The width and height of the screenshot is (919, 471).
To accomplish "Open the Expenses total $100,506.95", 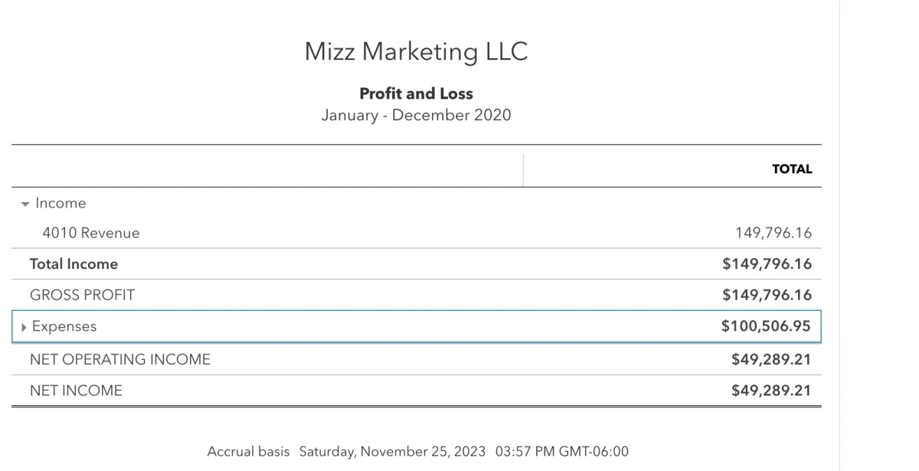I will 766,326.
